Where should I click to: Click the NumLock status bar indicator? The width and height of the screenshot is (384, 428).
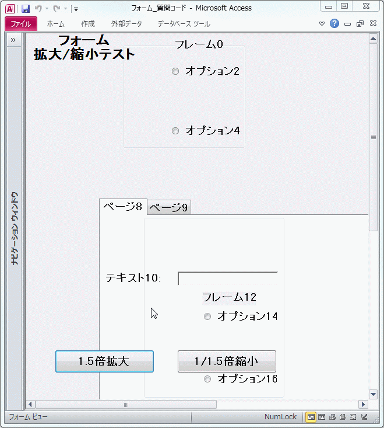coord(280,417)
